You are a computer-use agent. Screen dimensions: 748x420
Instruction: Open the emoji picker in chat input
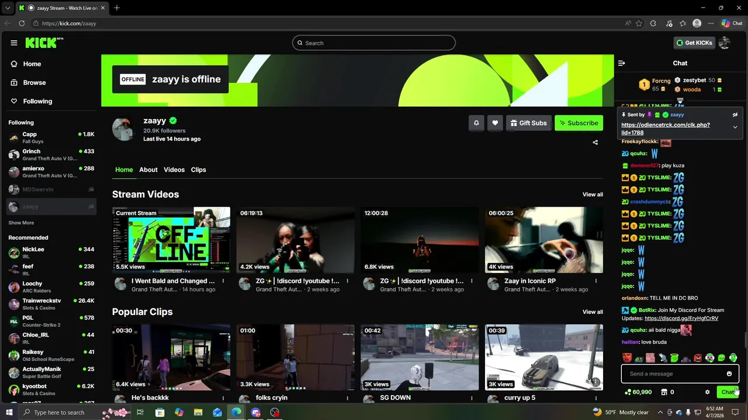click(x=729, y=374)
